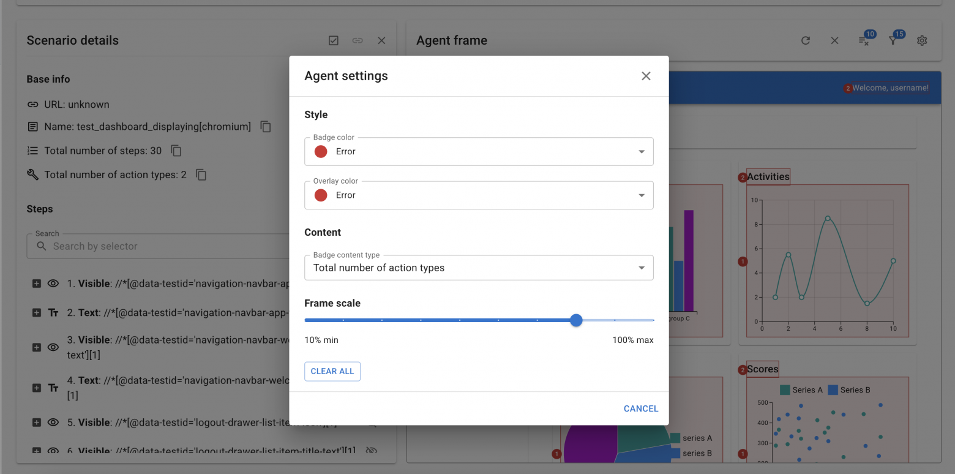Click the link icon in Scenario details
Image resolution: width=955 pixels, height=474 pixels.
coord(358,40)
